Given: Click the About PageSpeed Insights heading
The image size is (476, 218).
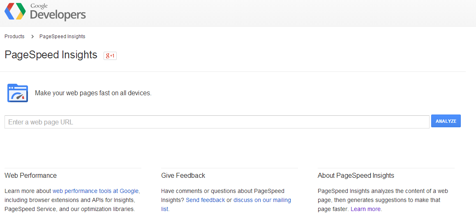Looking at the screenshot, I should point(356,176).
